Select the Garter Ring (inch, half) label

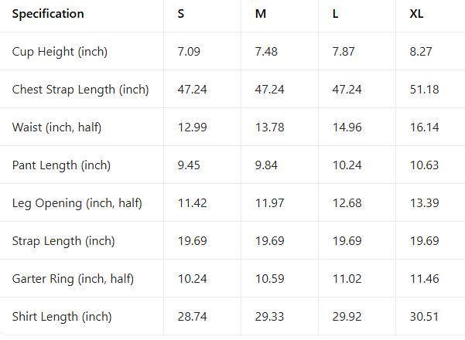[73, 279]
